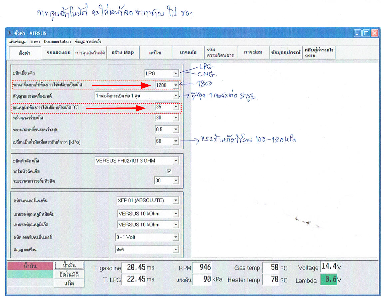Switch to the จอแสดงผล tab
The height and width of the screenshot is (299, 384).
pos(58,53)
